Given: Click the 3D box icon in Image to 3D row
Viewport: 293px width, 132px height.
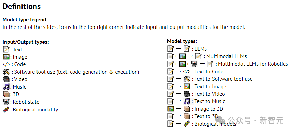Looking at the screenshot, I should coord(187,109).
